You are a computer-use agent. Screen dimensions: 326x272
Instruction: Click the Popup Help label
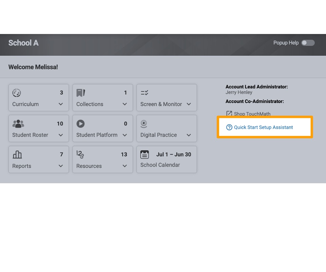286,43
